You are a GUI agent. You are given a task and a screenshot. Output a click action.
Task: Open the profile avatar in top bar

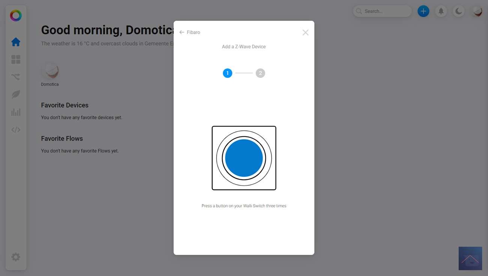click(x=477, y=11)
